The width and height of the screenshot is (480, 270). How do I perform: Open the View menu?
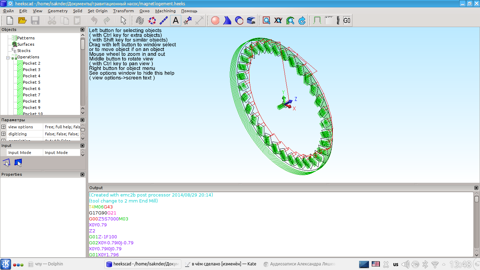pyautogui.click(x=38, y=11)
